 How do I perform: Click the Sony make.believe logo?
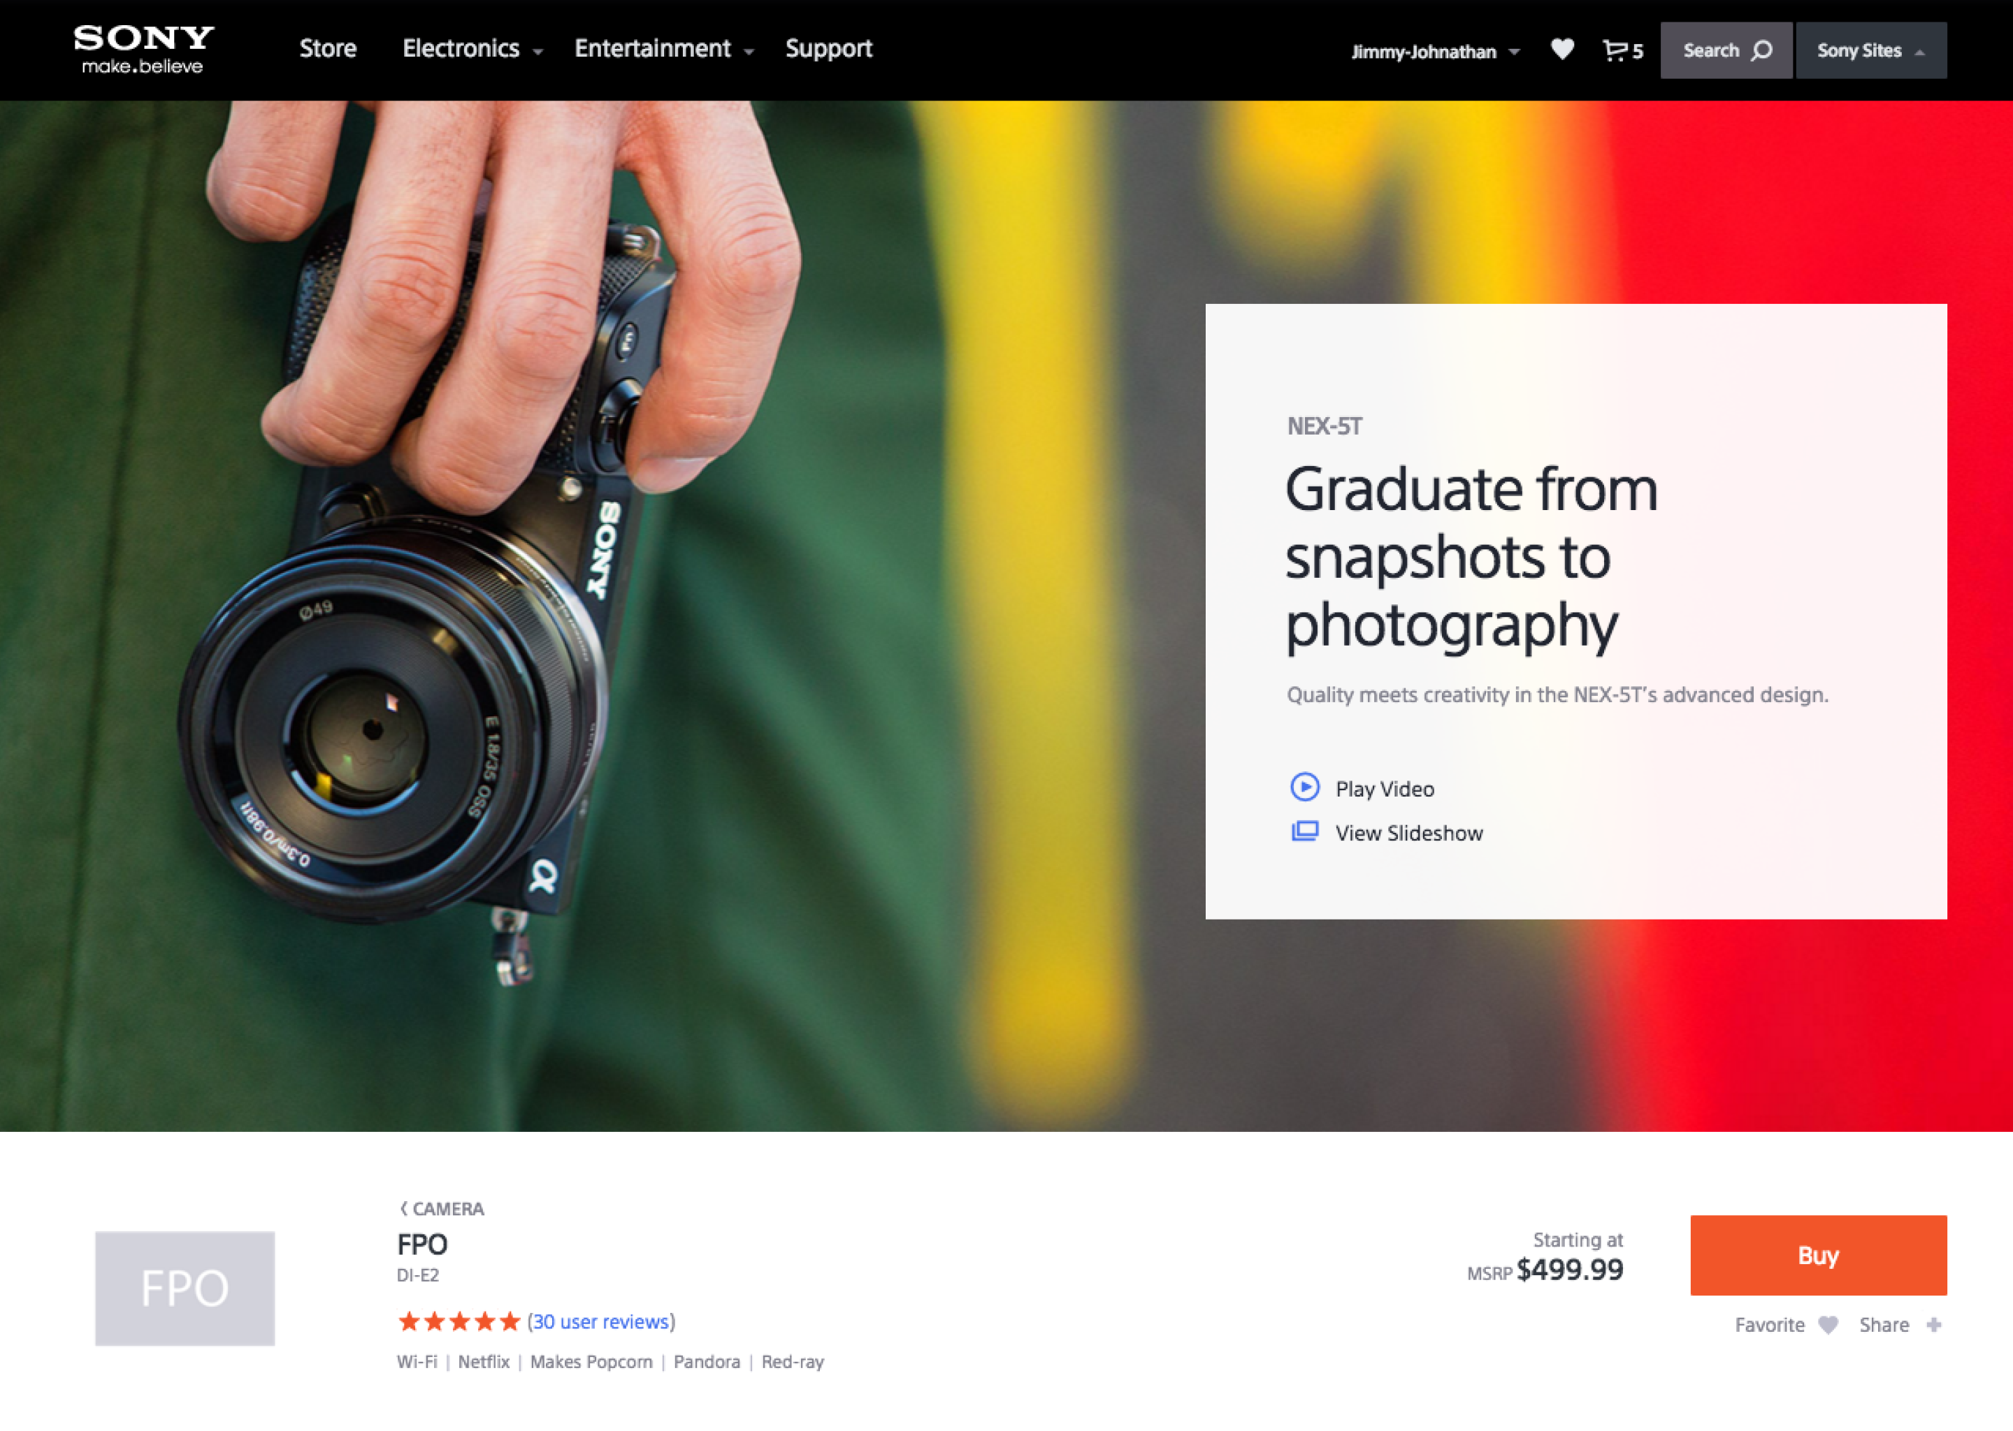click(144, 50)
